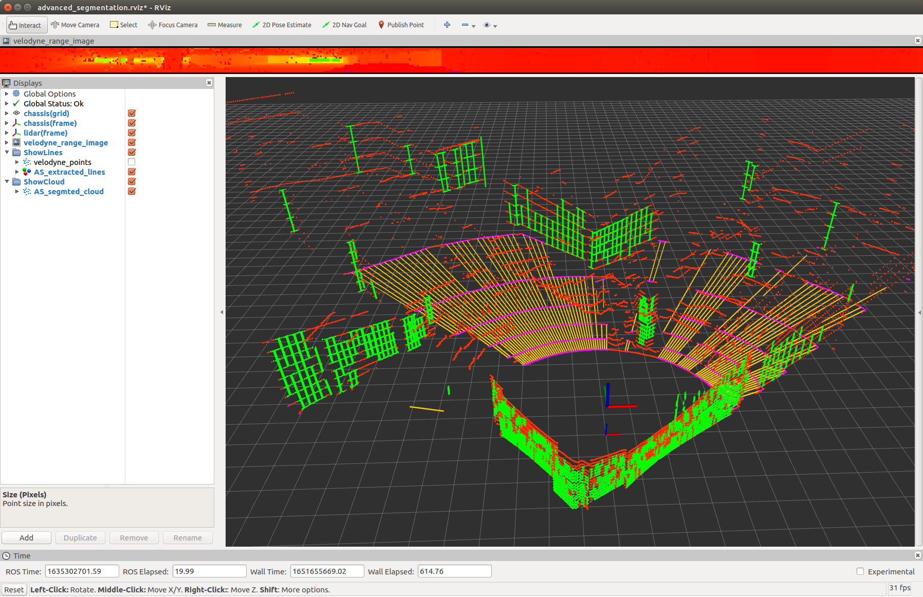Expand right panel with arrow handle

(919, 312)
